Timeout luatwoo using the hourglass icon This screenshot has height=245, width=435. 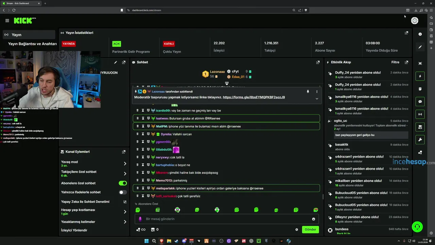point(143,118)
